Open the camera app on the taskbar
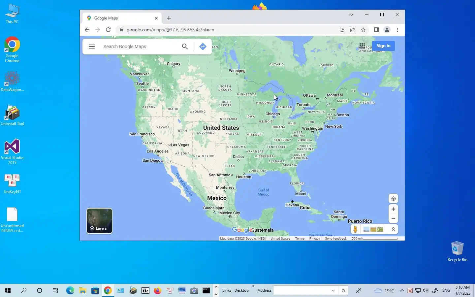The width and height of the screenshot is (475, 297). (194, 290)
